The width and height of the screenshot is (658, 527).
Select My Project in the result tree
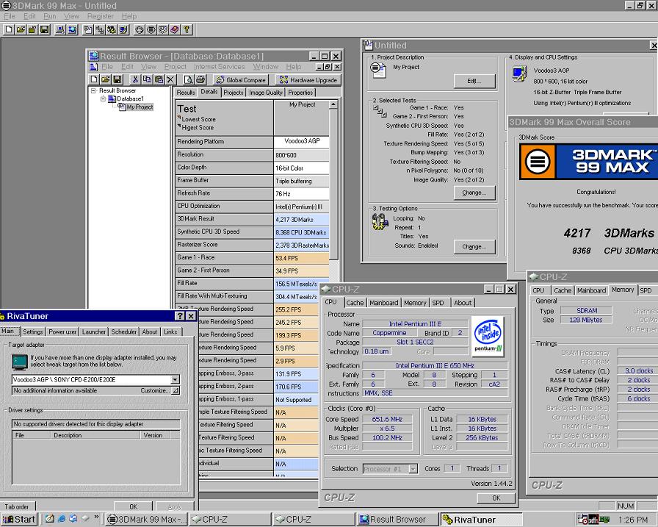pyautogui.click(x=140, y=107)
